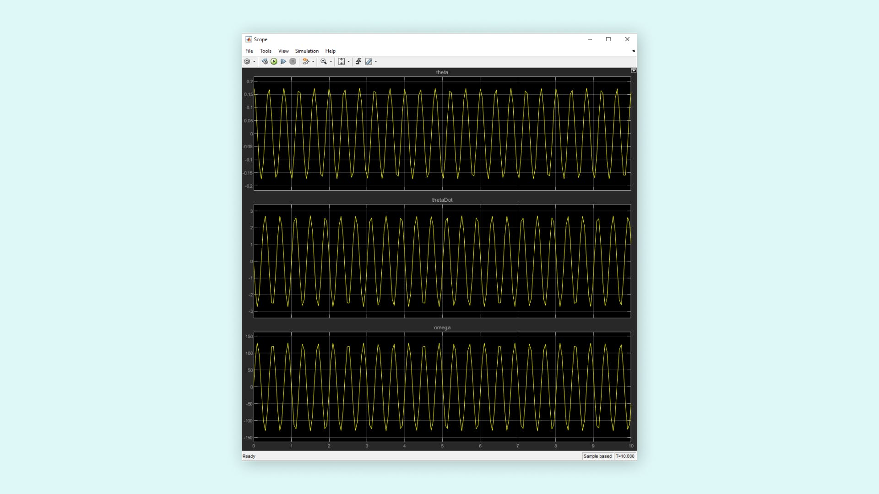This screenshot has width=879, height=494.
Task: Click the omega plot title
Action: 442,328
